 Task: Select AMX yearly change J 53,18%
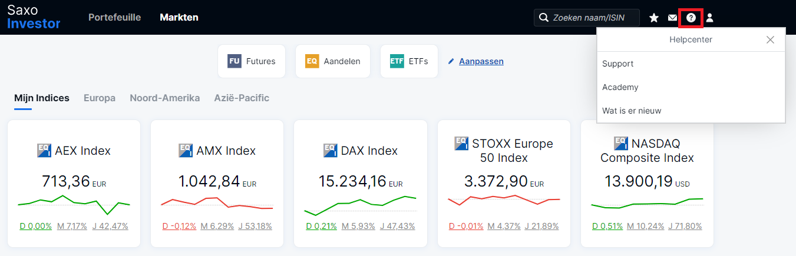pos(255,226)
